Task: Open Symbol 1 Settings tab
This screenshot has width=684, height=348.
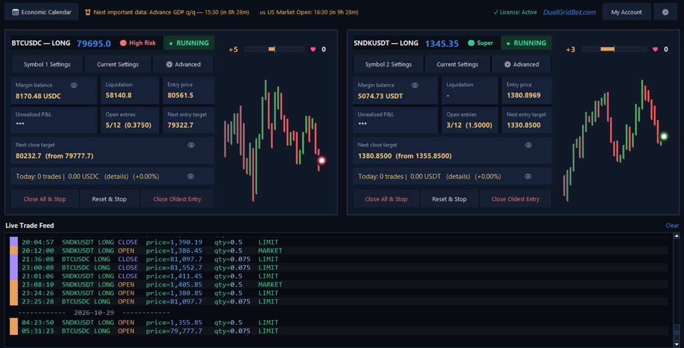Action: [x=47, y=64]
